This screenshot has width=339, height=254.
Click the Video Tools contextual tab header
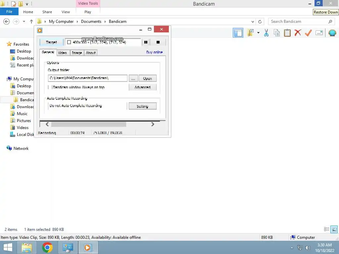click(88, 3)
